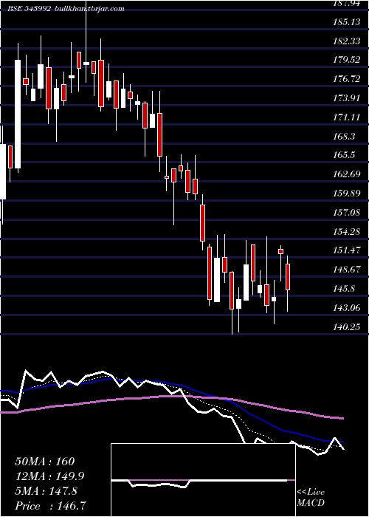
Task: Click the 154.28 price axis label
Action: [x=346, y=232]
